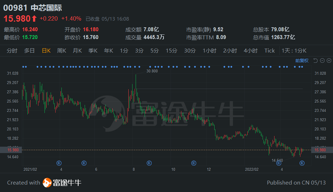Image resolution: width=333 pixels, height=192 pixels.
Task: Open earnings E marker near May 2021
Action: click(x=84, y=163)
